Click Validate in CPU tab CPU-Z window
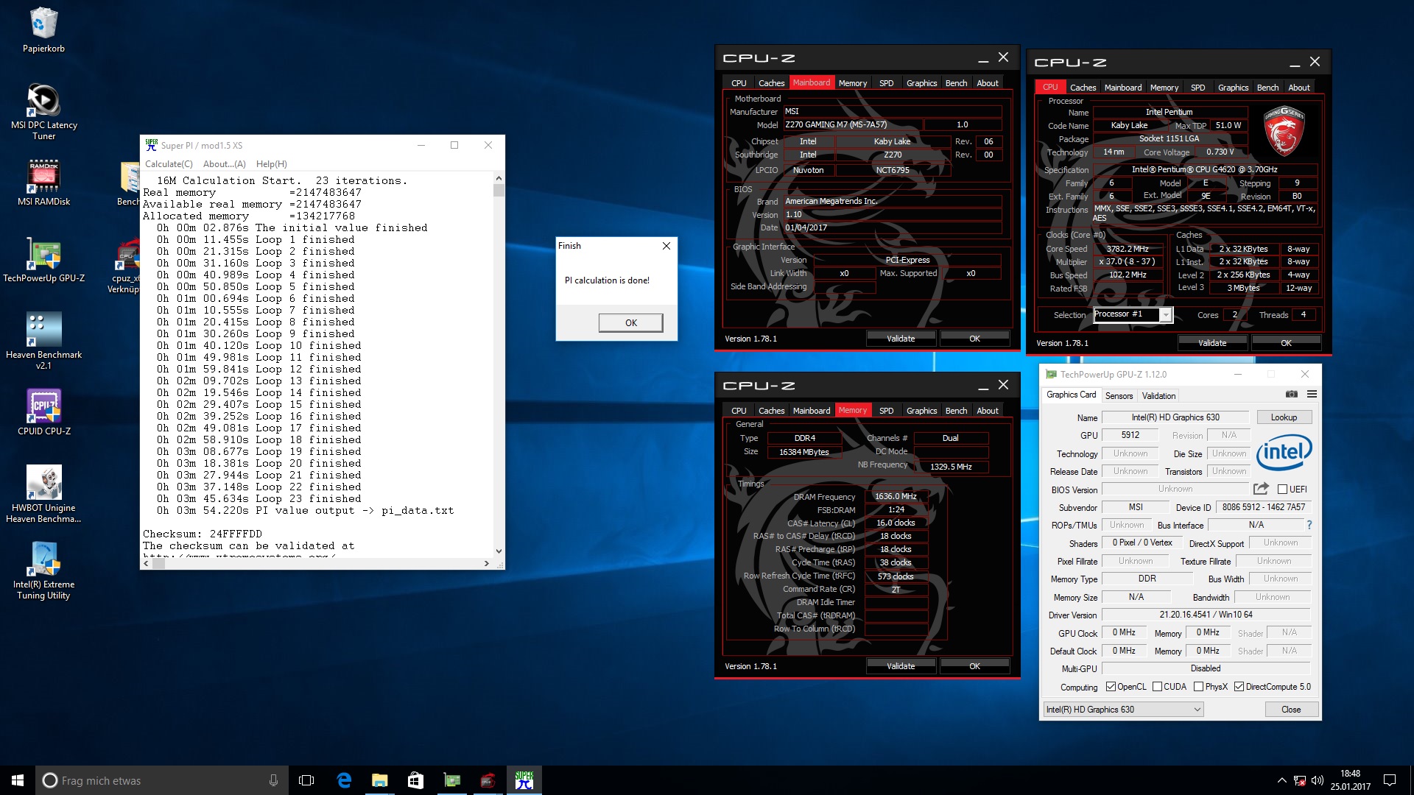Screen dimensions: 1414x795 tap(1212, 343)
